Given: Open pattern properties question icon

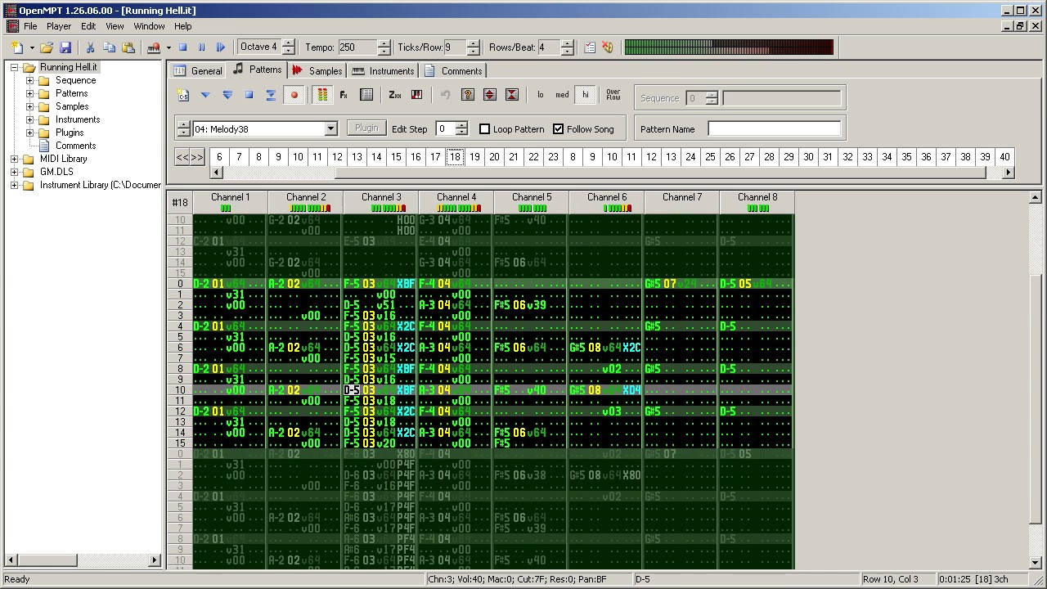Looking at the screenshot, I should click(x=468, y=95).
